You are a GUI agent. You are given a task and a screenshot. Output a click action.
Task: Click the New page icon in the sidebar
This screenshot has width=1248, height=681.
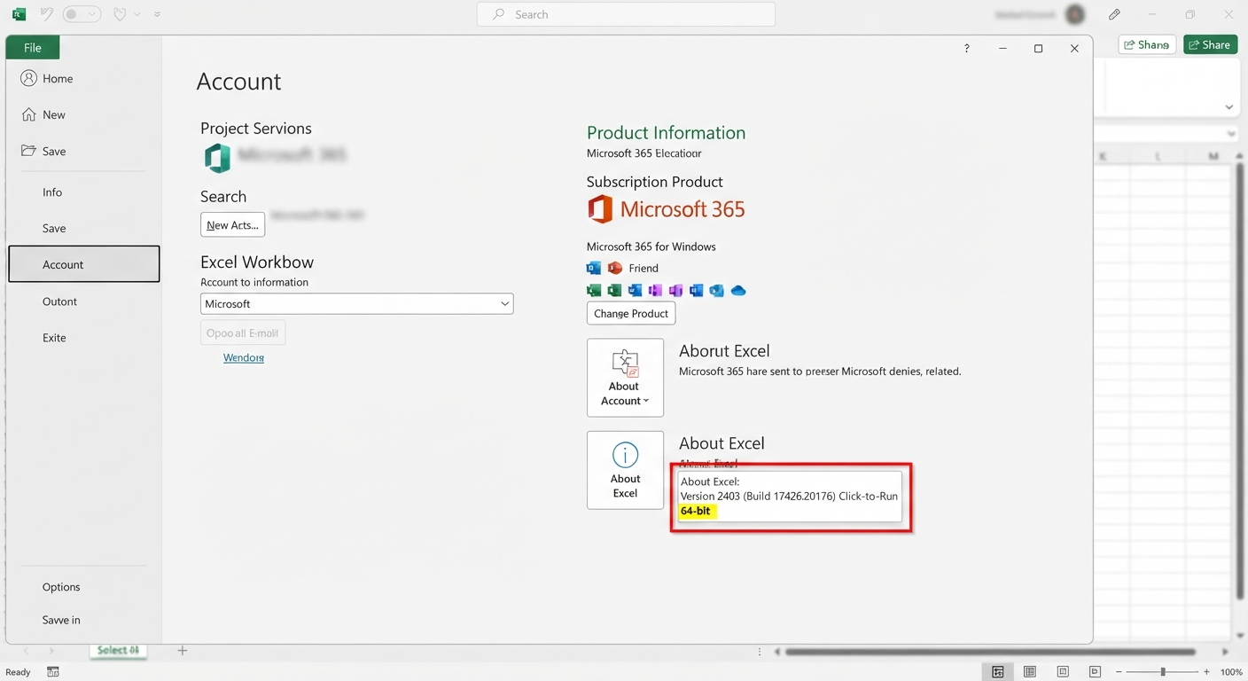[28, 114]
